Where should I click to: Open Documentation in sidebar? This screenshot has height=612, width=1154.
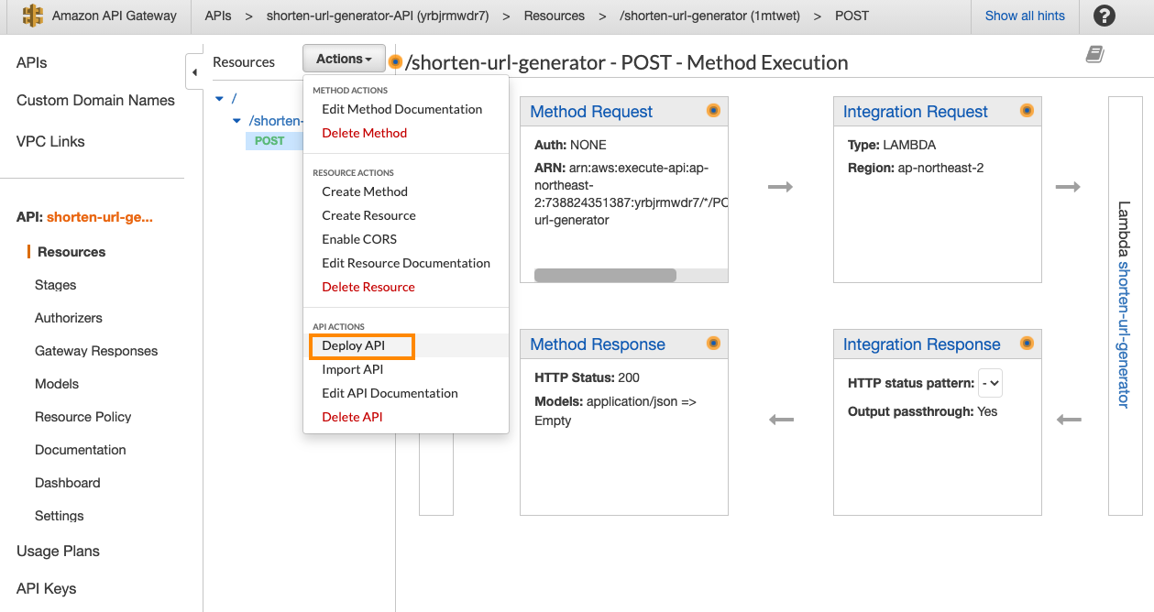pos(81,450)
